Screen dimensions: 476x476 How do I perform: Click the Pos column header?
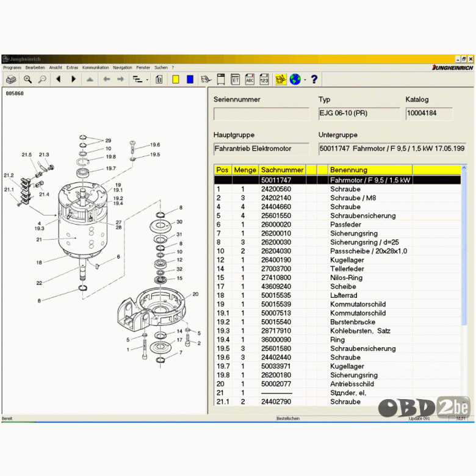223,170
